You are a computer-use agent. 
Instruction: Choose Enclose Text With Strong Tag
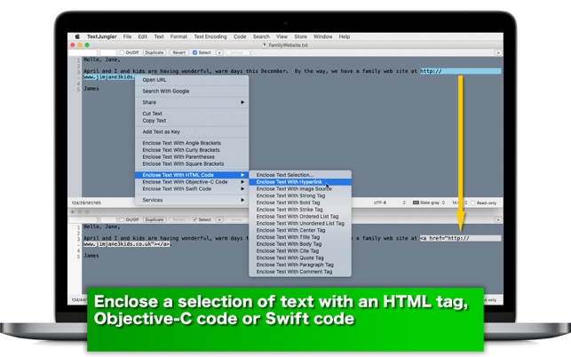click(300, 195)
